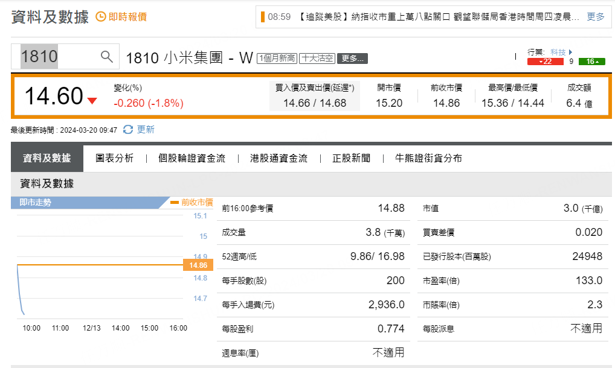Open 更多 news link
Screen dimensions: 615x368
pyautogui.click(x=596, y=16)
